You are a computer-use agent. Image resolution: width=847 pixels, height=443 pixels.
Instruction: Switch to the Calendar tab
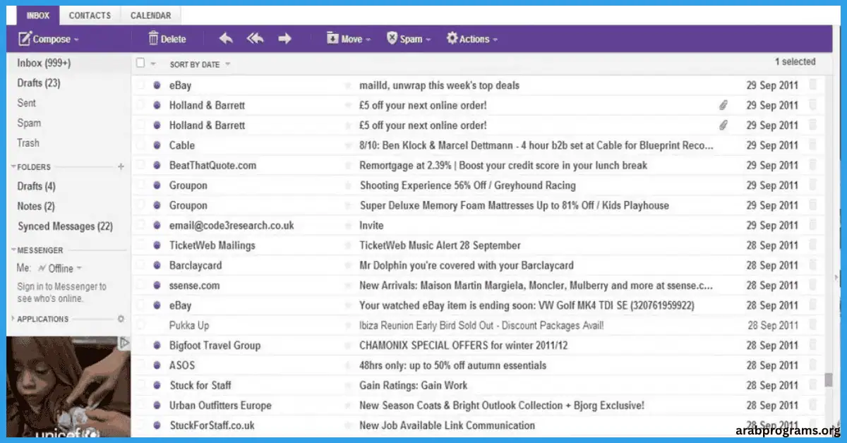[151, 15]
